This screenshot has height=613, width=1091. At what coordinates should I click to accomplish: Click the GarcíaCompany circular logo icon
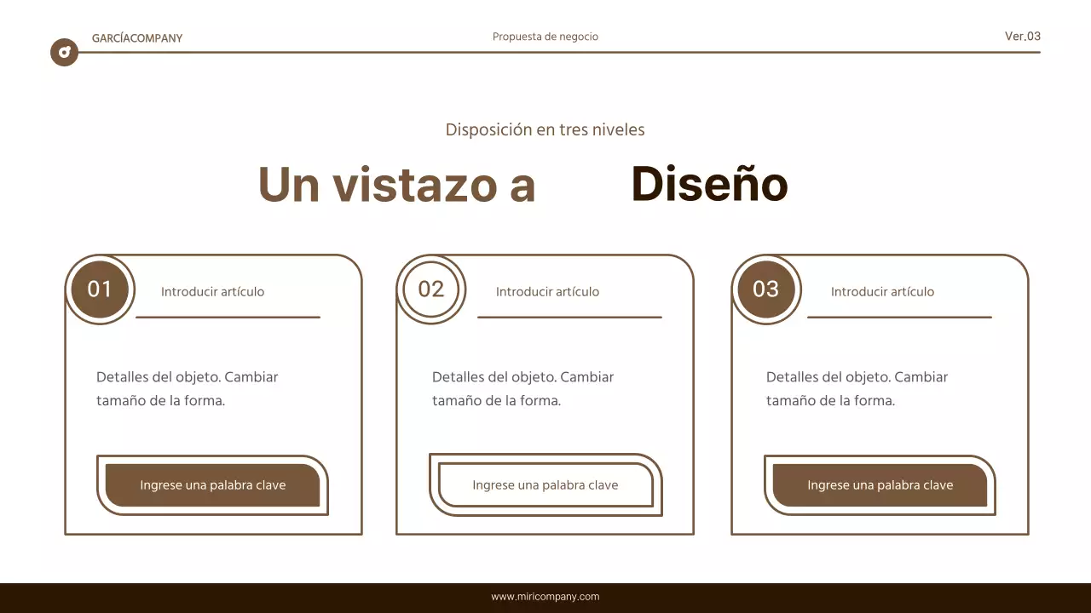point(64,52)
